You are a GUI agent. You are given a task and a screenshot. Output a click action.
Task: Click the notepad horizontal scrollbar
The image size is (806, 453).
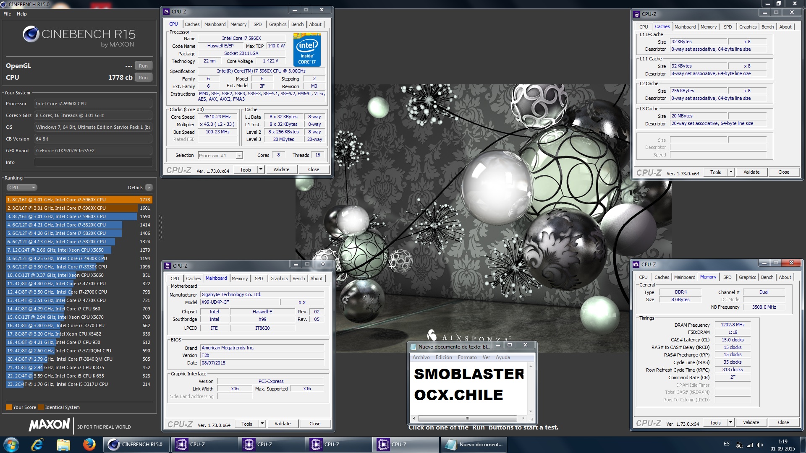pyautogui.click(x=467, y=418)
